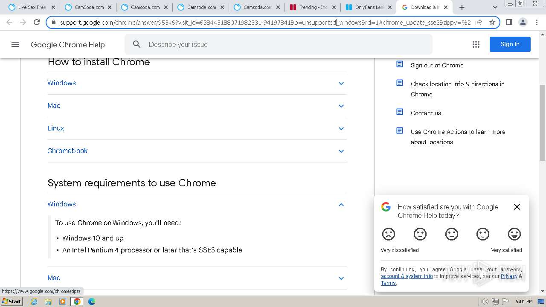Toggle the side panel icon
This screenshot has height=307, width=546.
(x=509, y=22)
